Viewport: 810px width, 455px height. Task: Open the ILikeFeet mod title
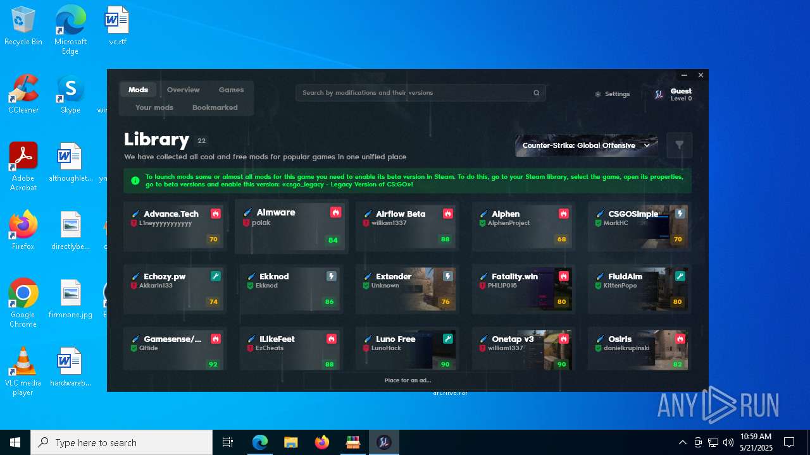pos(277,339)
